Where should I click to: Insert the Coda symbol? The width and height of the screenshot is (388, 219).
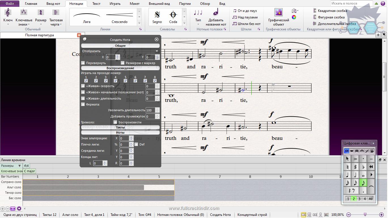tap(173, 17)
